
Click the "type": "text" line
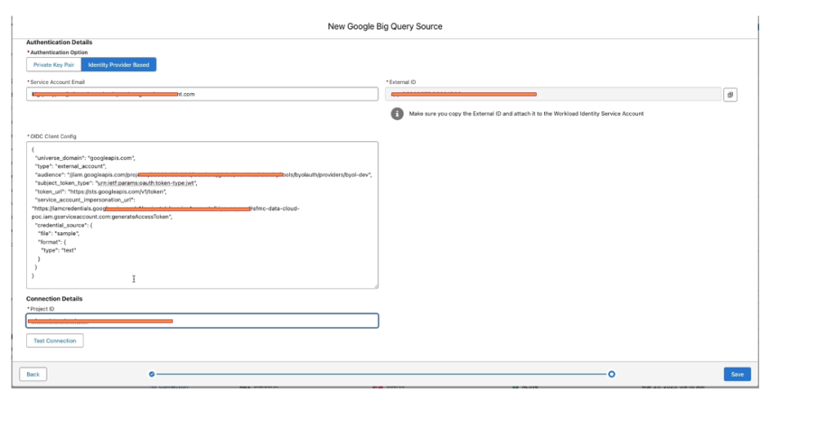pos(58,250)
